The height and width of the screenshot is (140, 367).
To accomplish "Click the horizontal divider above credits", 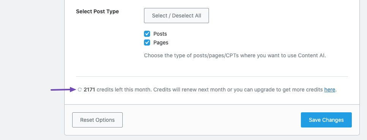I will [212, 76].
